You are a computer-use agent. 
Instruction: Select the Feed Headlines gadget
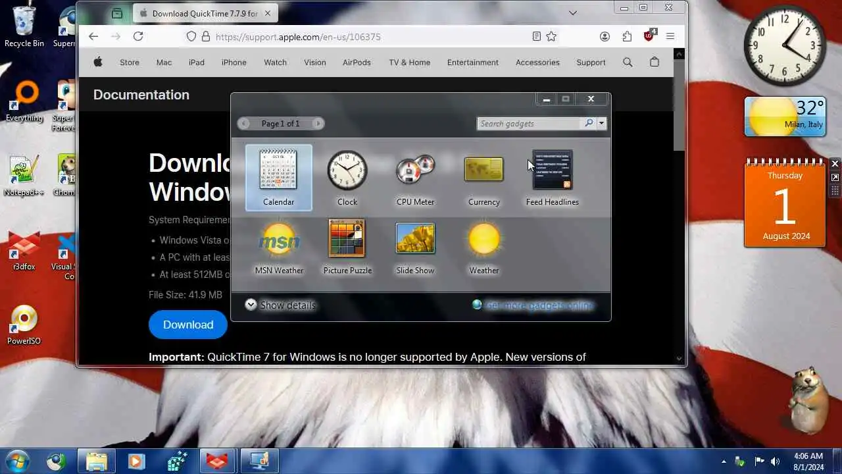553,178
